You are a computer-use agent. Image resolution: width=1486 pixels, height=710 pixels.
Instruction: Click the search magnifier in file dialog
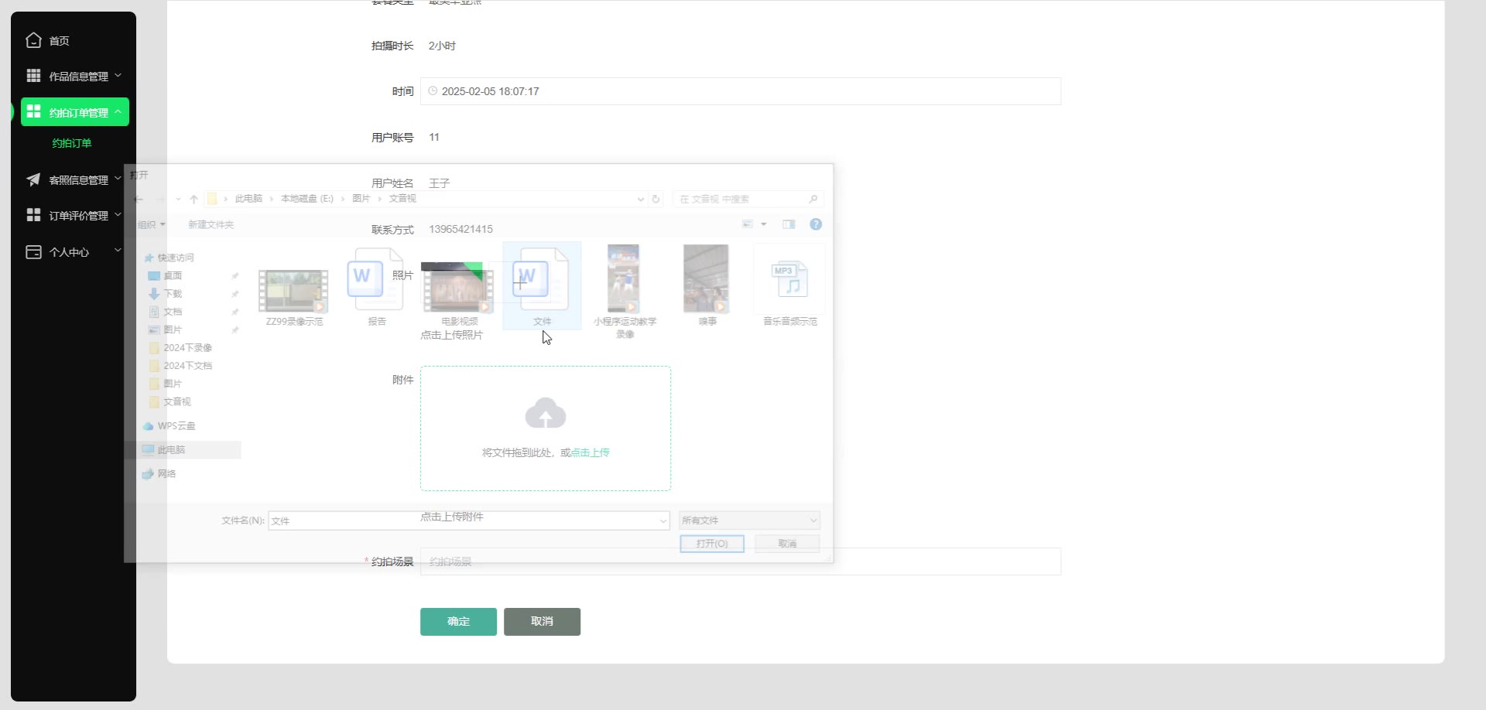click(813, 200)
